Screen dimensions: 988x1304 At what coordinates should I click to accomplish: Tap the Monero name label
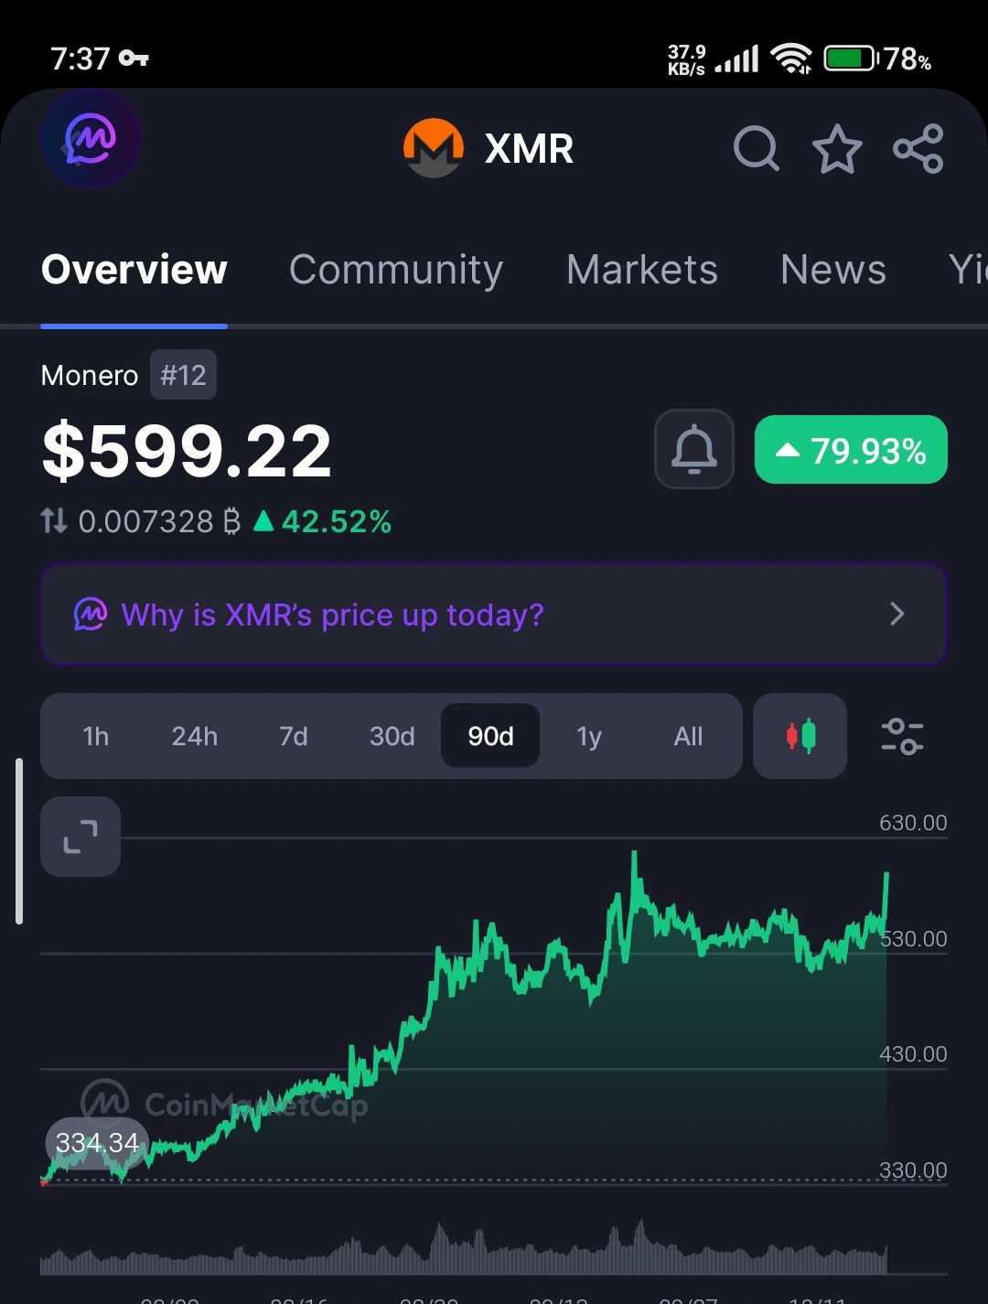pos(90,376)
